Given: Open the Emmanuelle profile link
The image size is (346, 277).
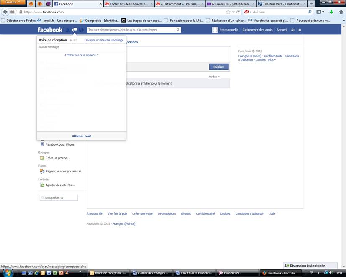Looking at the screenshot, I should tap(229, 30).
